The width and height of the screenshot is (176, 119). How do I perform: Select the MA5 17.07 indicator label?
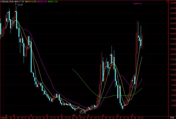[x=19, y=2]
